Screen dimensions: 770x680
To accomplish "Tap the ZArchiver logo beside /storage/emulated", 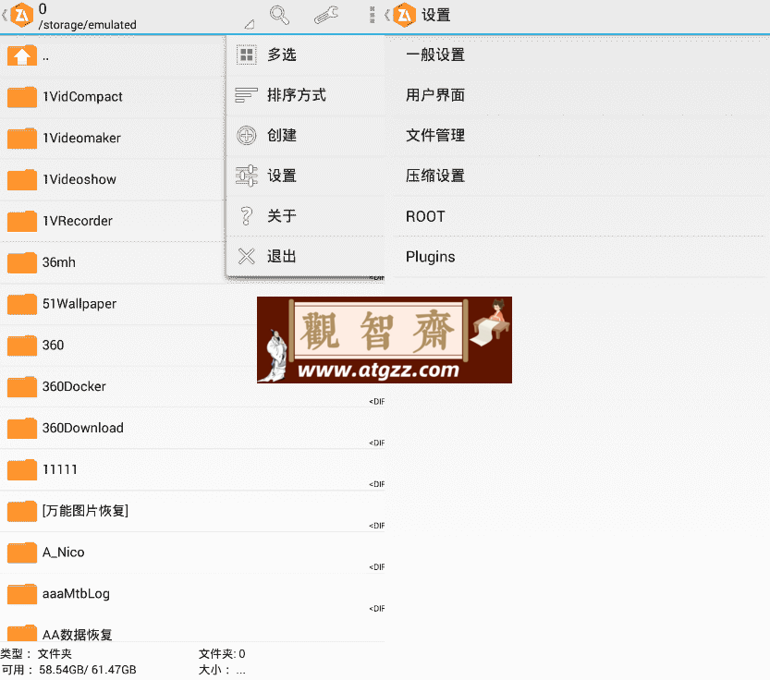I will click(21, 15).
